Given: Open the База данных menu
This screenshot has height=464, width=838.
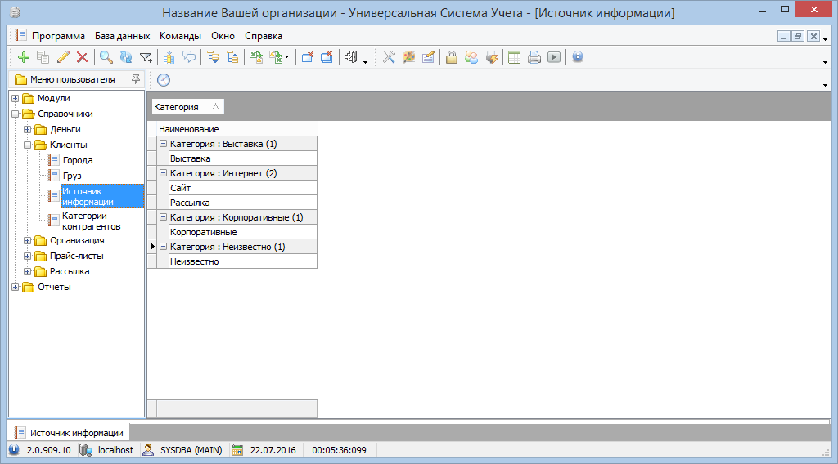Looking at the screenshot, I should point(122,36).
